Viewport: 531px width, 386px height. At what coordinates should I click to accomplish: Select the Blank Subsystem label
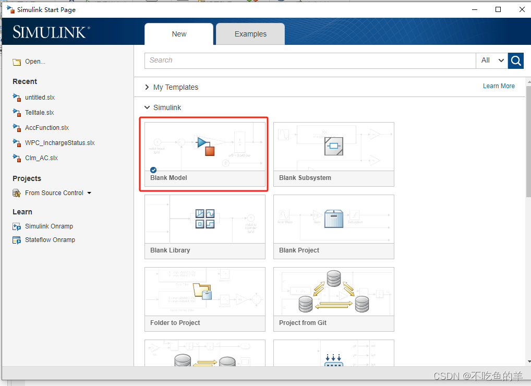click(305, 178)
